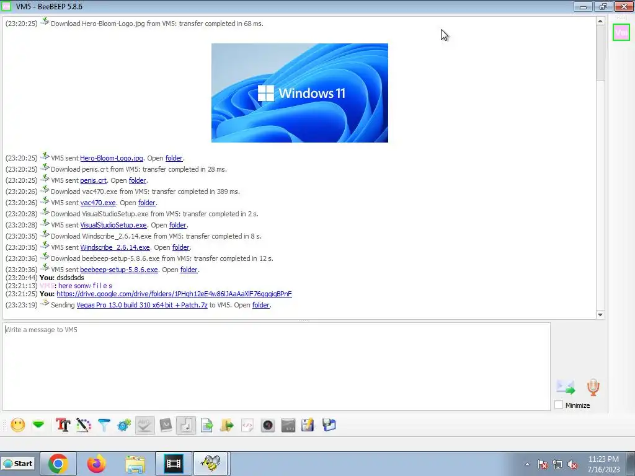Click the send message envelope icon
This screenshot has height=476, width=635.
(566, 387)
